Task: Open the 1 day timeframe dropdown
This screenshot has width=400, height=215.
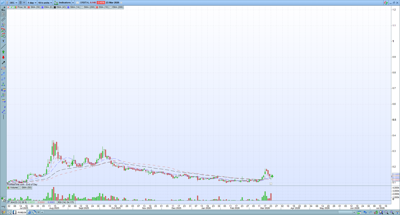Action: [32, 3]
